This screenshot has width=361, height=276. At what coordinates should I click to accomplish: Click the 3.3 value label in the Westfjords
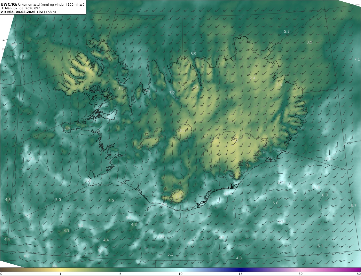121,88
